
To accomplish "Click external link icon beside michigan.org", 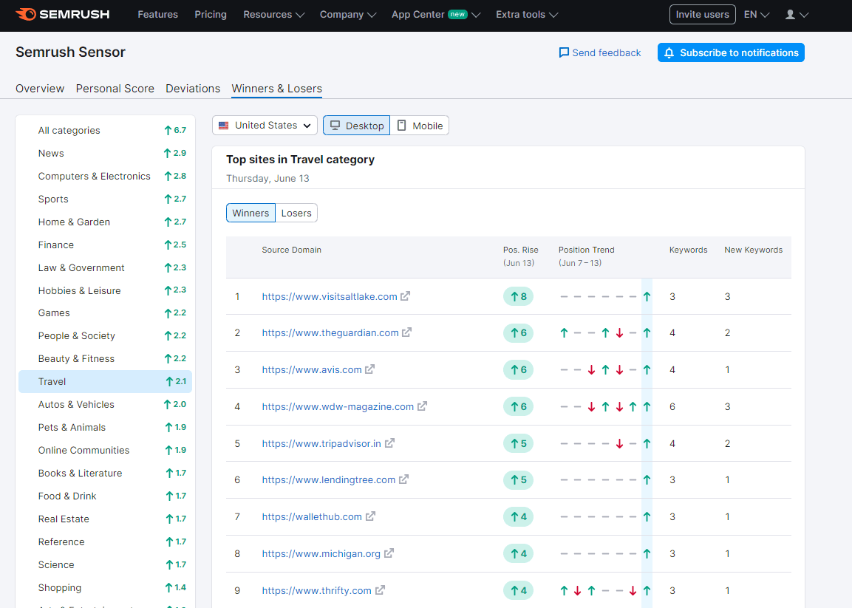I will [389, 553].
